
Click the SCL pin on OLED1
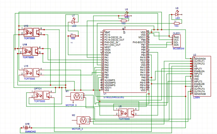coord(176,42)
